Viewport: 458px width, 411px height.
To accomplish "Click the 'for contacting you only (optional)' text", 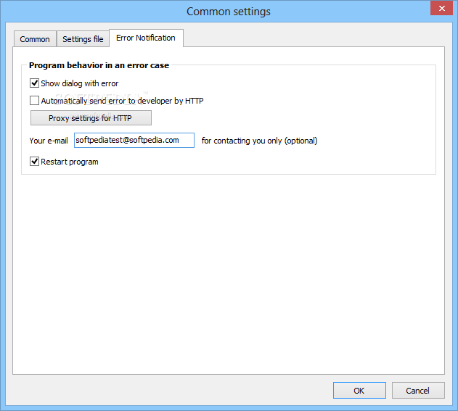I will point(259,141).
